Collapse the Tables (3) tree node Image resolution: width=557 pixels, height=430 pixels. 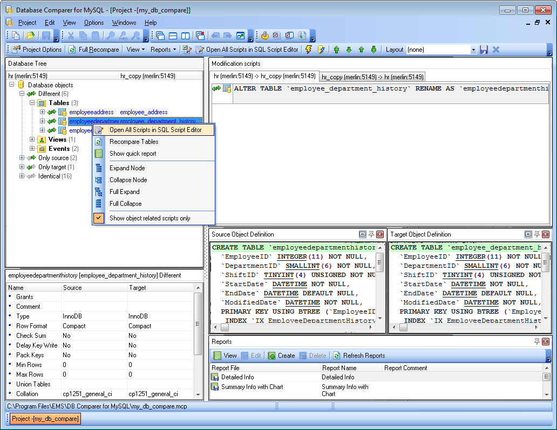pos(31,103)
